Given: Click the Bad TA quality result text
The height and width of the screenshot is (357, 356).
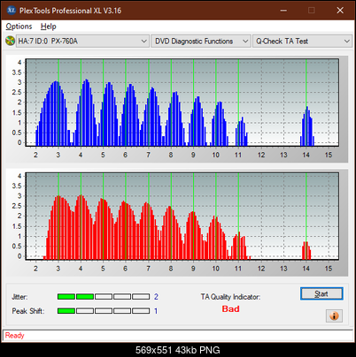Looking at the screenshot, I should point(230,309).
